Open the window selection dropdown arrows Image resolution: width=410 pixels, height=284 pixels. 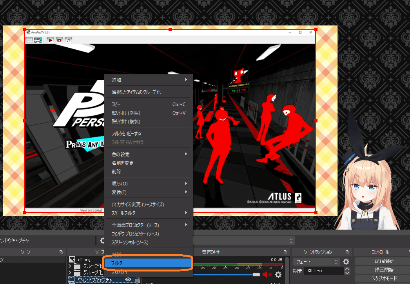[291, 241]
